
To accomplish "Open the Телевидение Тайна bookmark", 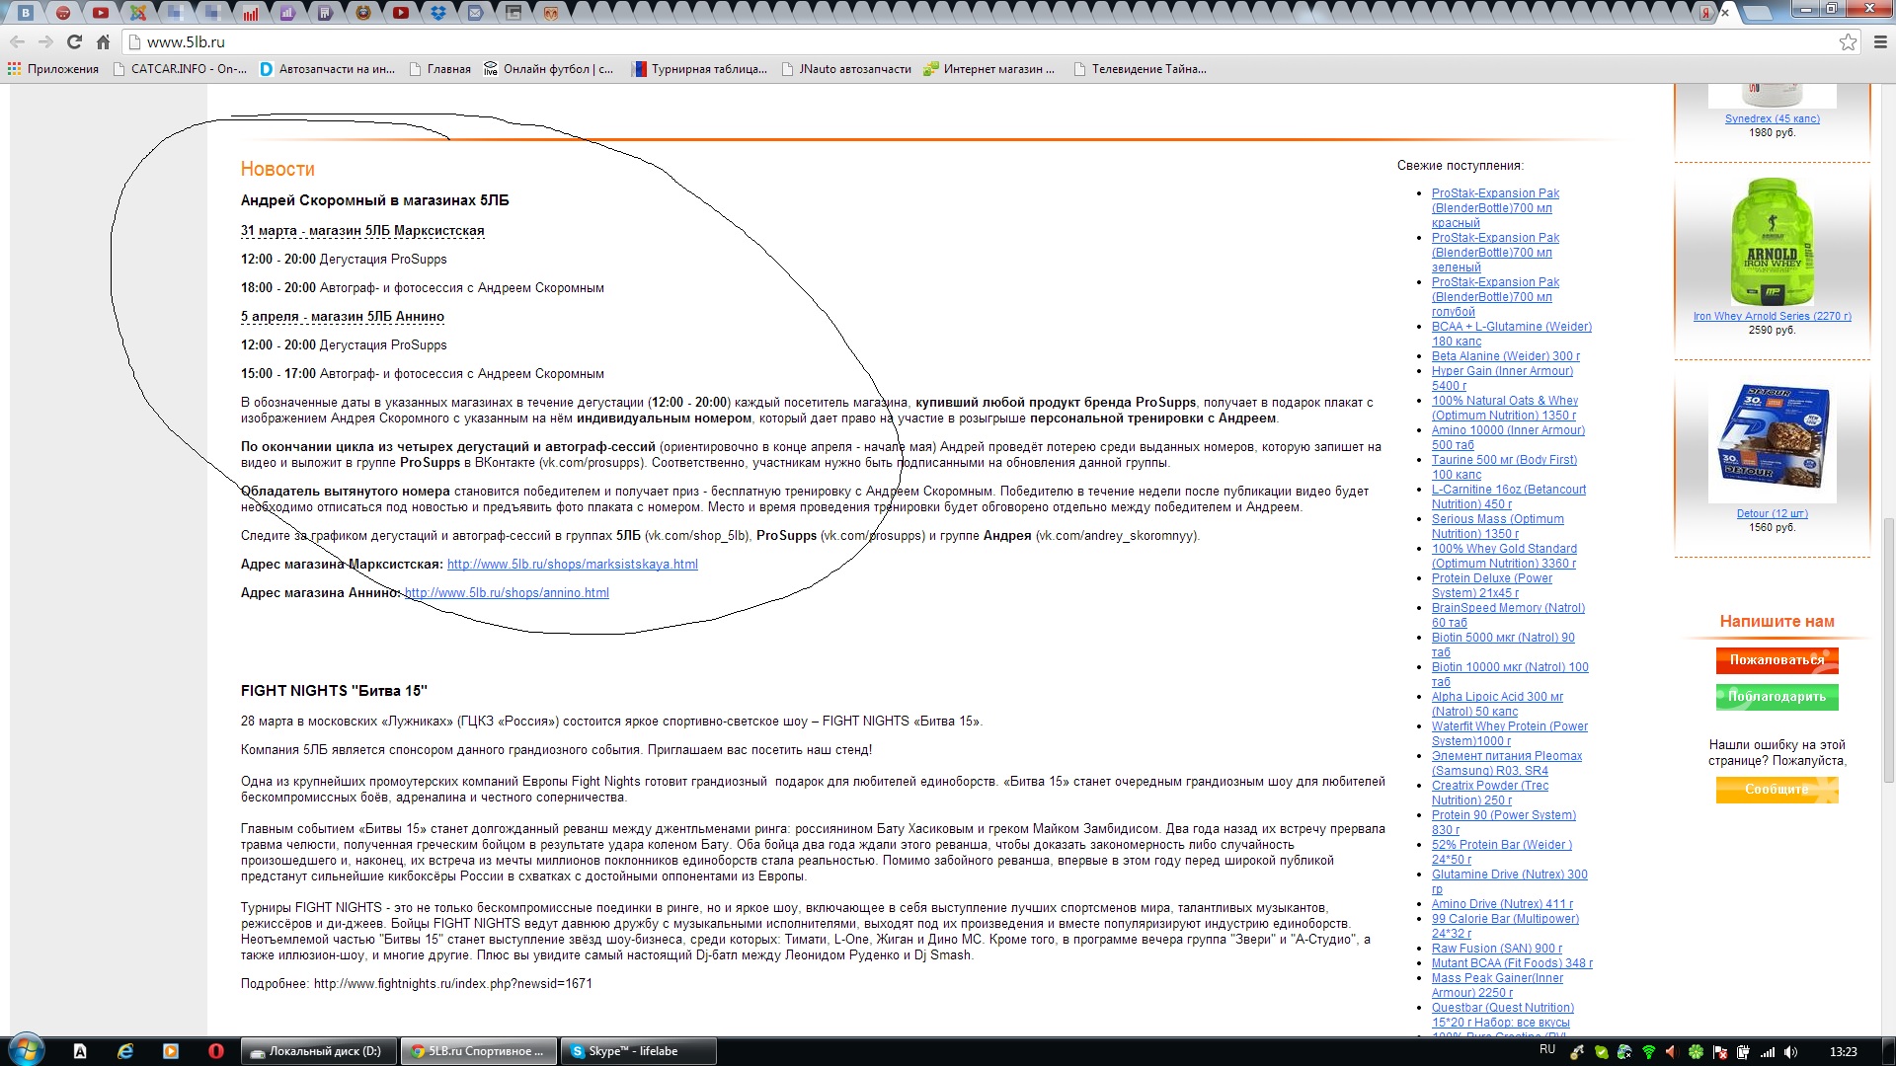I will coord(1140,69).
